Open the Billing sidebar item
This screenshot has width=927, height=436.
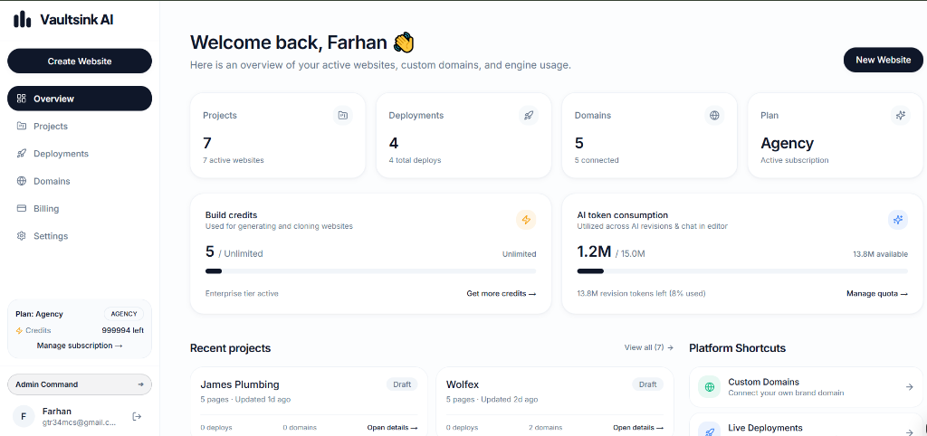pyautogui.click(x=80, y=209)
